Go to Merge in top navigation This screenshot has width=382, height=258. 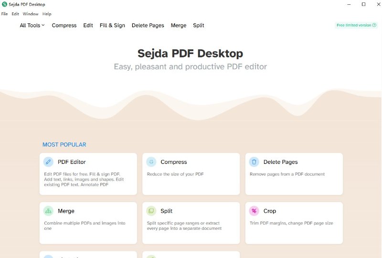(x=179, y=25)
